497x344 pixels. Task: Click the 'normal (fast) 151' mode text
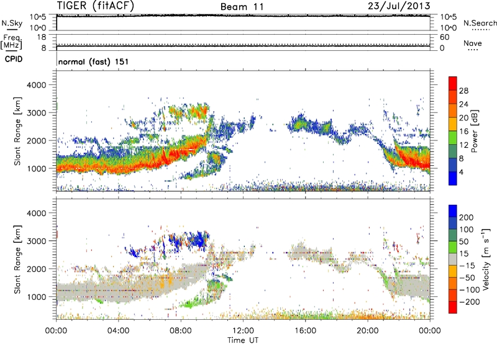pyautogui.click(x=94, y=61)
